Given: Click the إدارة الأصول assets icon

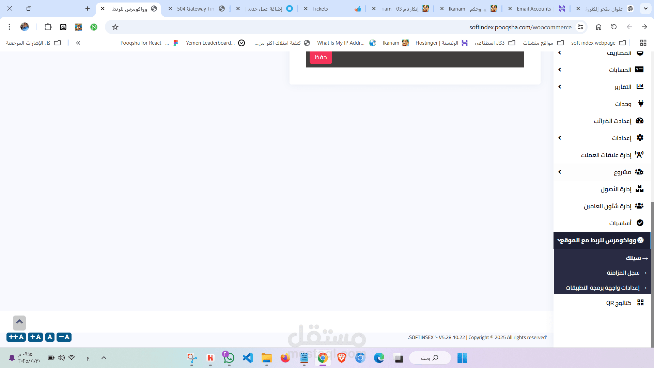Looking at the screenshot, I should (x=639, y=189).
